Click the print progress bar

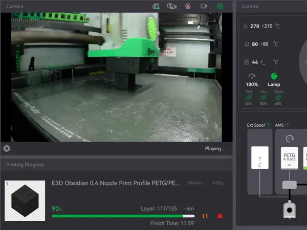click(x=123, y=216)
